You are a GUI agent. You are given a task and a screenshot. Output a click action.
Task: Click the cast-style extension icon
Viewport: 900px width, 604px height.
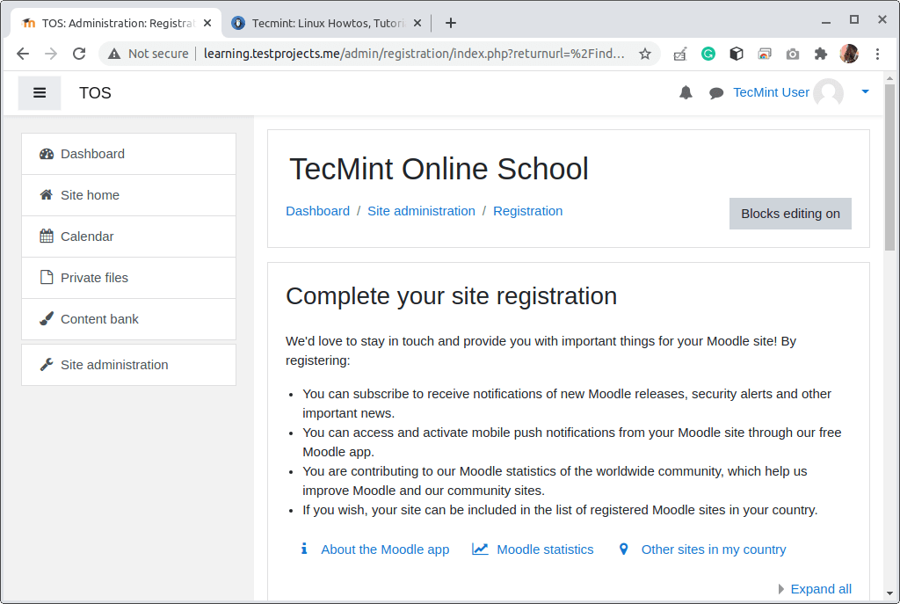coord(765,54)
